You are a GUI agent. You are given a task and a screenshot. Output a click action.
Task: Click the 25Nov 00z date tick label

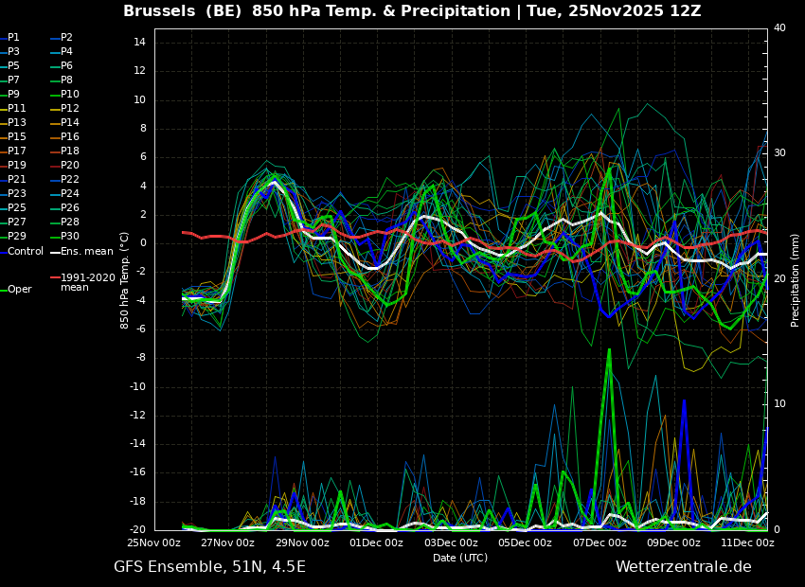coord(155,543)
